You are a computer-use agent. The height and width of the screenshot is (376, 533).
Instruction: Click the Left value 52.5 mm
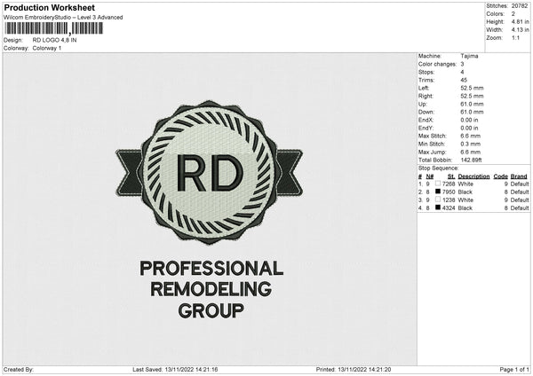[x=472, y=88]
